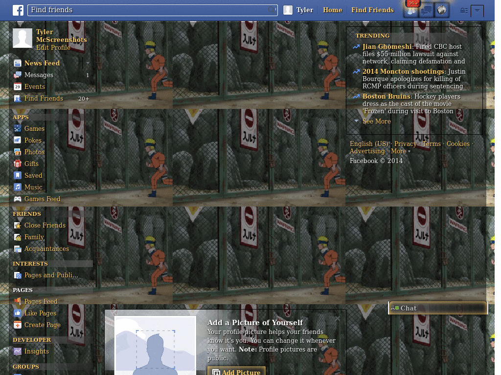Click the Cookies footer link
Image resolution: width=501 pixels, height=375 pixels.
pyautogui.click(x=458, y=144)
